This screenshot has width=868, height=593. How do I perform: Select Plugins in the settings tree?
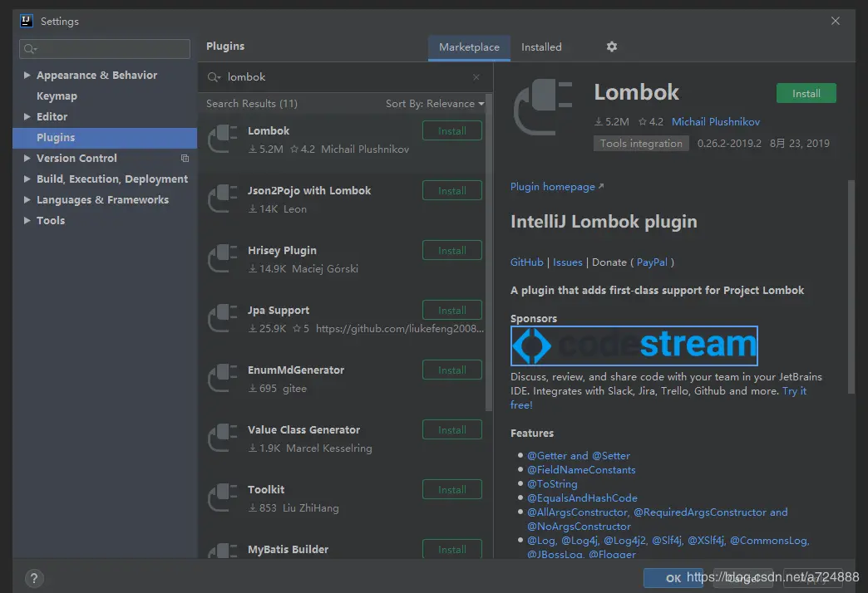click(105, 138)
